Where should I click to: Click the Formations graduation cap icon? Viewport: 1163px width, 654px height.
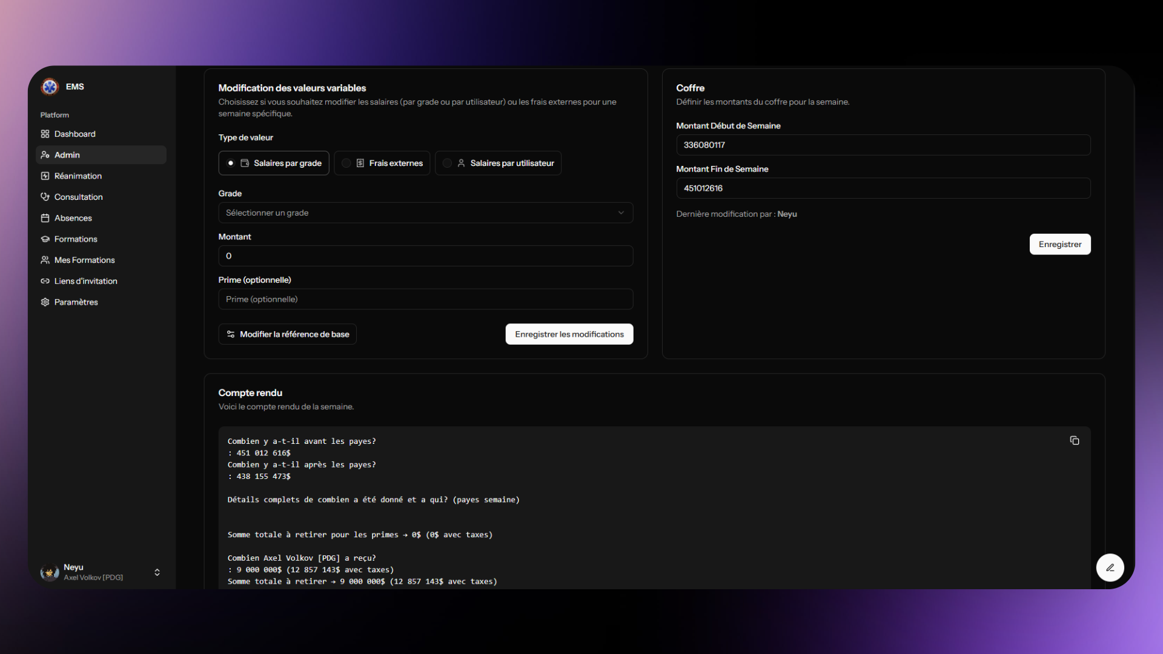coord(45,239)
